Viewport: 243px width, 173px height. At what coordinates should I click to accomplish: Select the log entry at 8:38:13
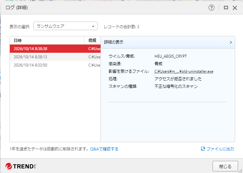point(55,57)
